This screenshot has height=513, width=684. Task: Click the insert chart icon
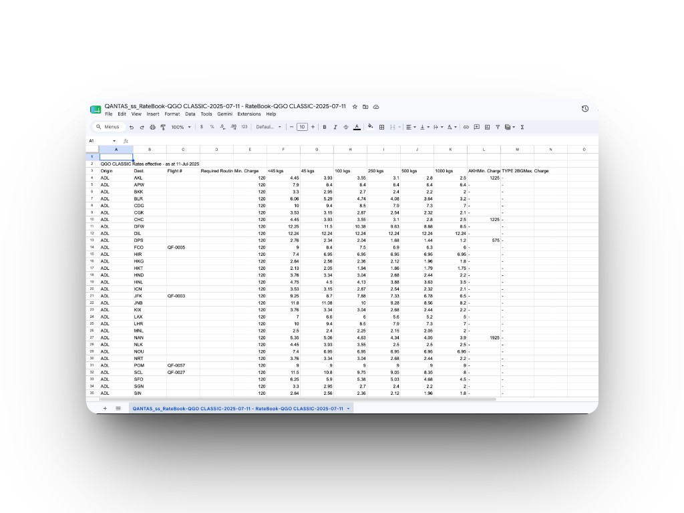(487, 127)
